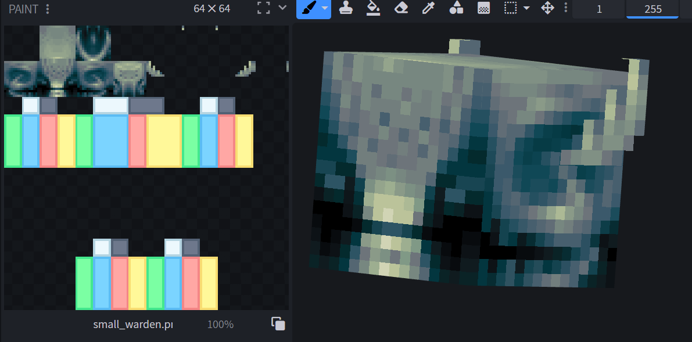Screen dimensions: 692x342
Task: Select the Selection marquee tool
Action: coord(511,8)
